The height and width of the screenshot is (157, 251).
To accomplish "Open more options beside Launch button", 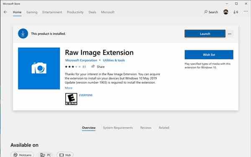I will (x=230, y=34).
